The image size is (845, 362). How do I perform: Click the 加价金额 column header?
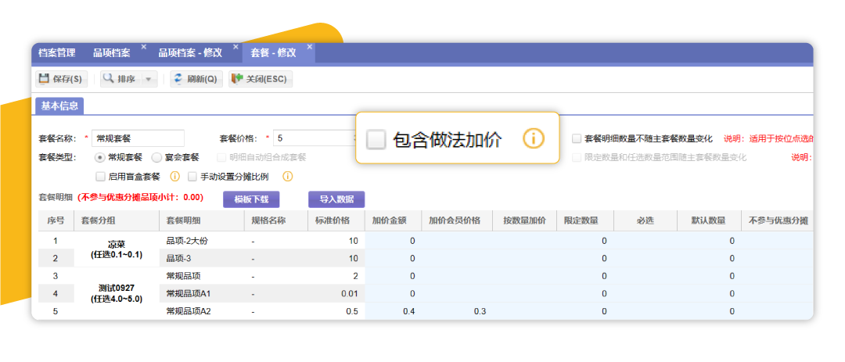[x=394, y=220]
